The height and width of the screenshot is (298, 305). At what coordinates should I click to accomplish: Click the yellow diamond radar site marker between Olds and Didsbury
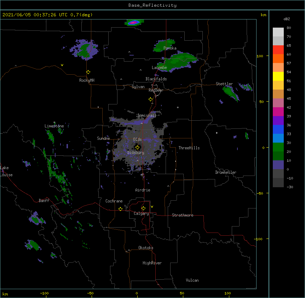(x=138, y=148)
